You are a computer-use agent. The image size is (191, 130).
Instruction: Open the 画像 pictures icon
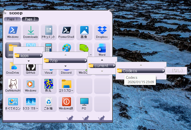[x=84, y=32]
